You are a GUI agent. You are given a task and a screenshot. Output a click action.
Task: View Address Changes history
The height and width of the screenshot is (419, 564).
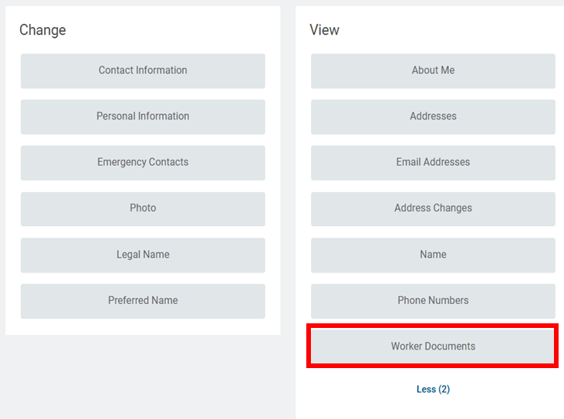click(x=433, y=208)
